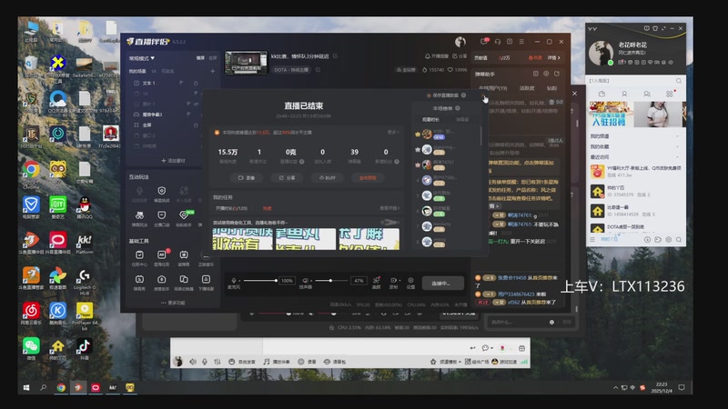Screen dimensions: 728x409
Task: Select the 魔兽争霸3 source row
Action: point(165,115)
